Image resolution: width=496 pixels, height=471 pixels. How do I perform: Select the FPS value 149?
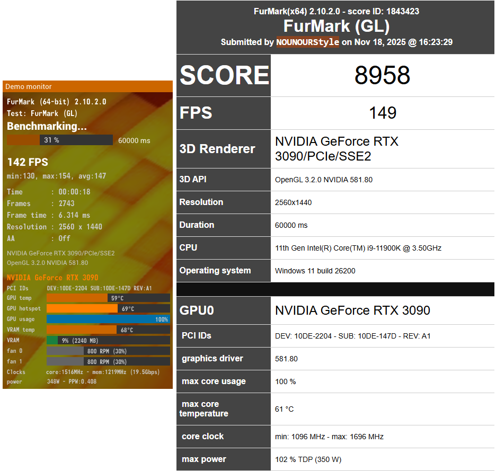(x=382, y=113)
